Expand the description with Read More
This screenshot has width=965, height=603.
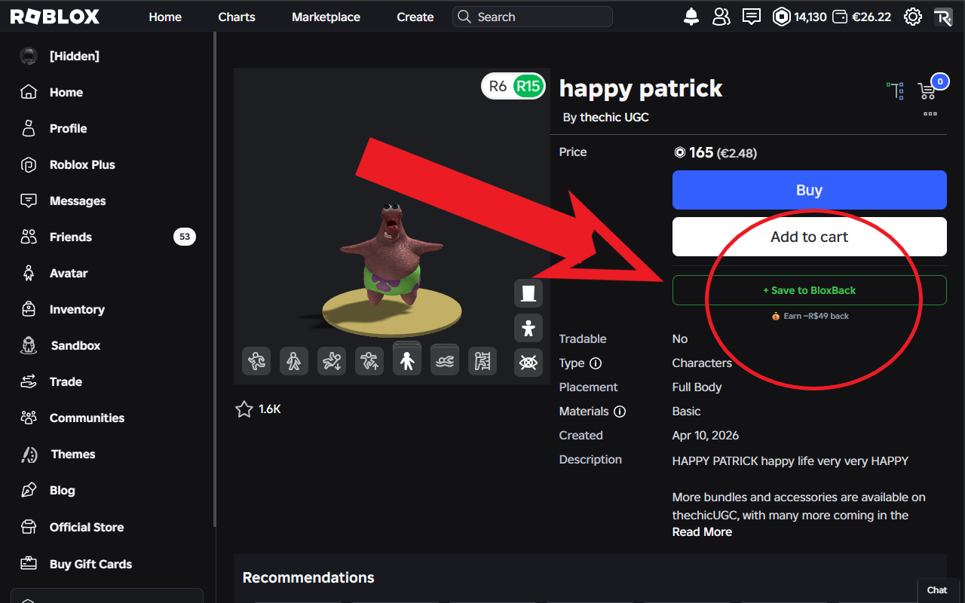702,532
